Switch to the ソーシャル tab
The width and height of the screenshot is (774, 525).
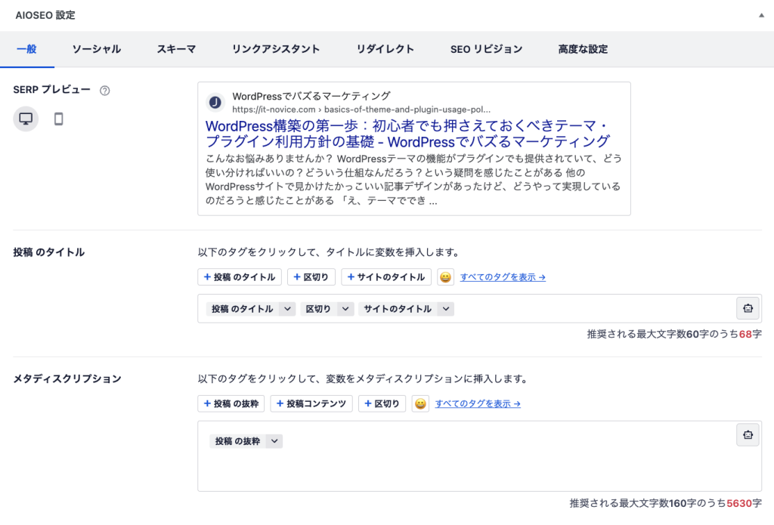click(x=96, y=48)
